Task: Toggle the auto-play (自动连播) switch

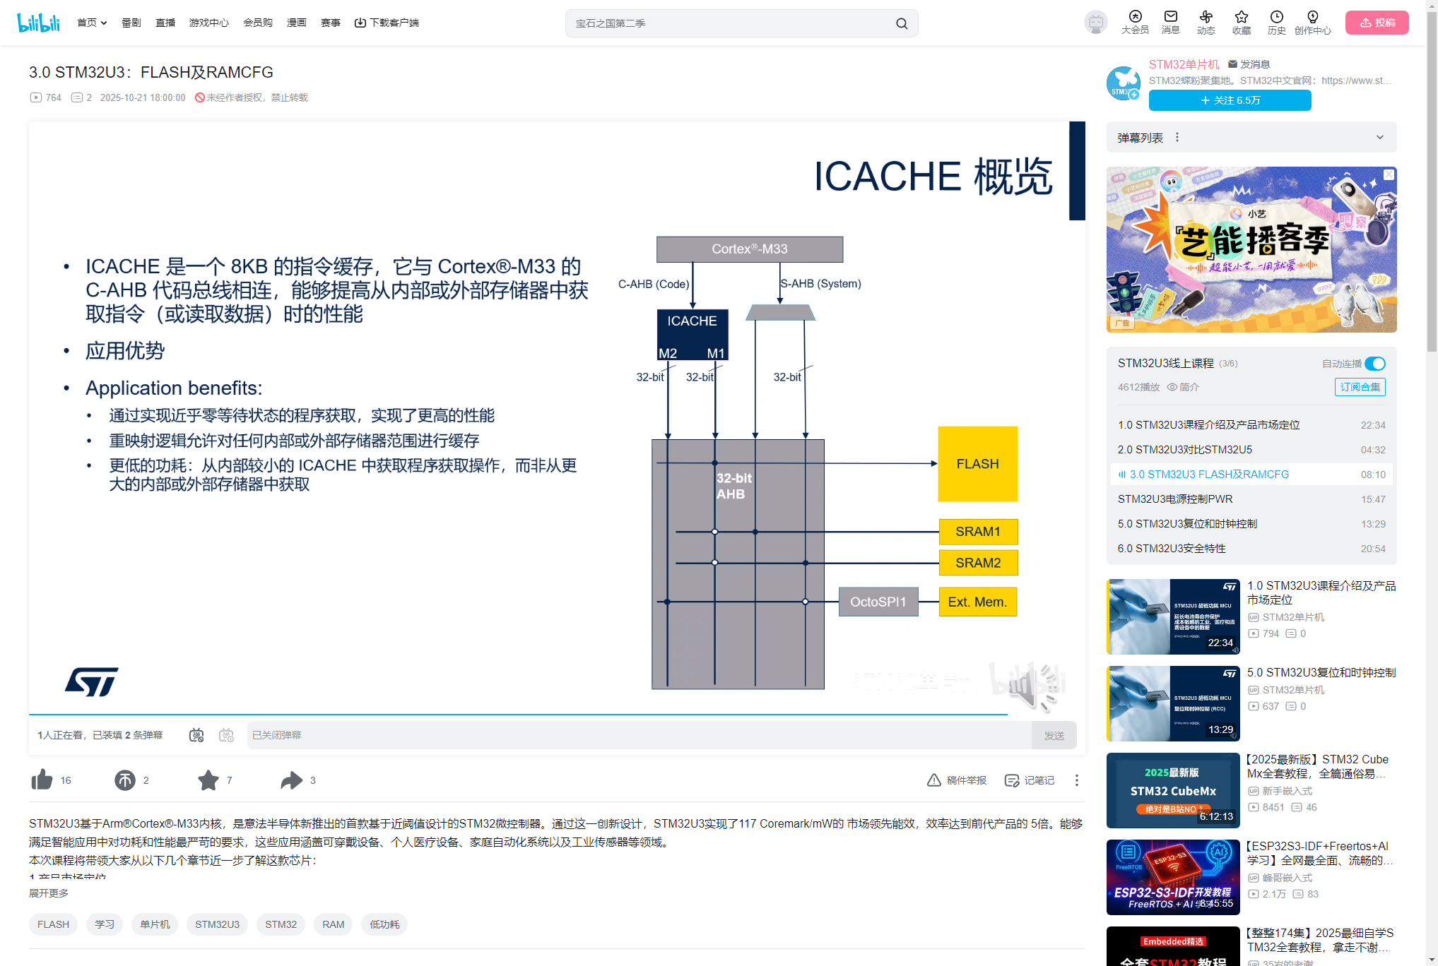Action: pyautogui.click(x=1374, y=364)
